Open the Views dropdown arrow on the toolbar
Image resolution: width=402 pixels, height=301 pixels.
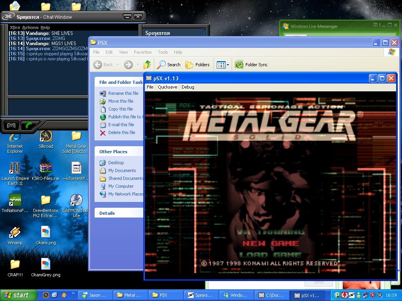click(x=227, y=64)
